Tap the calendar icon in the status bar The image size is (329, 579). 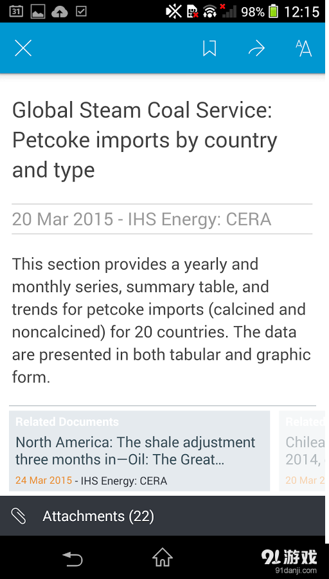16,12
